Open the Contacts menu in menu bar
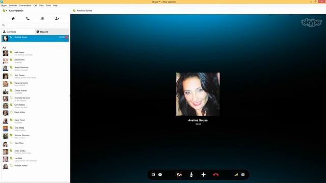326x183 pixels. [x=13, y=6]
